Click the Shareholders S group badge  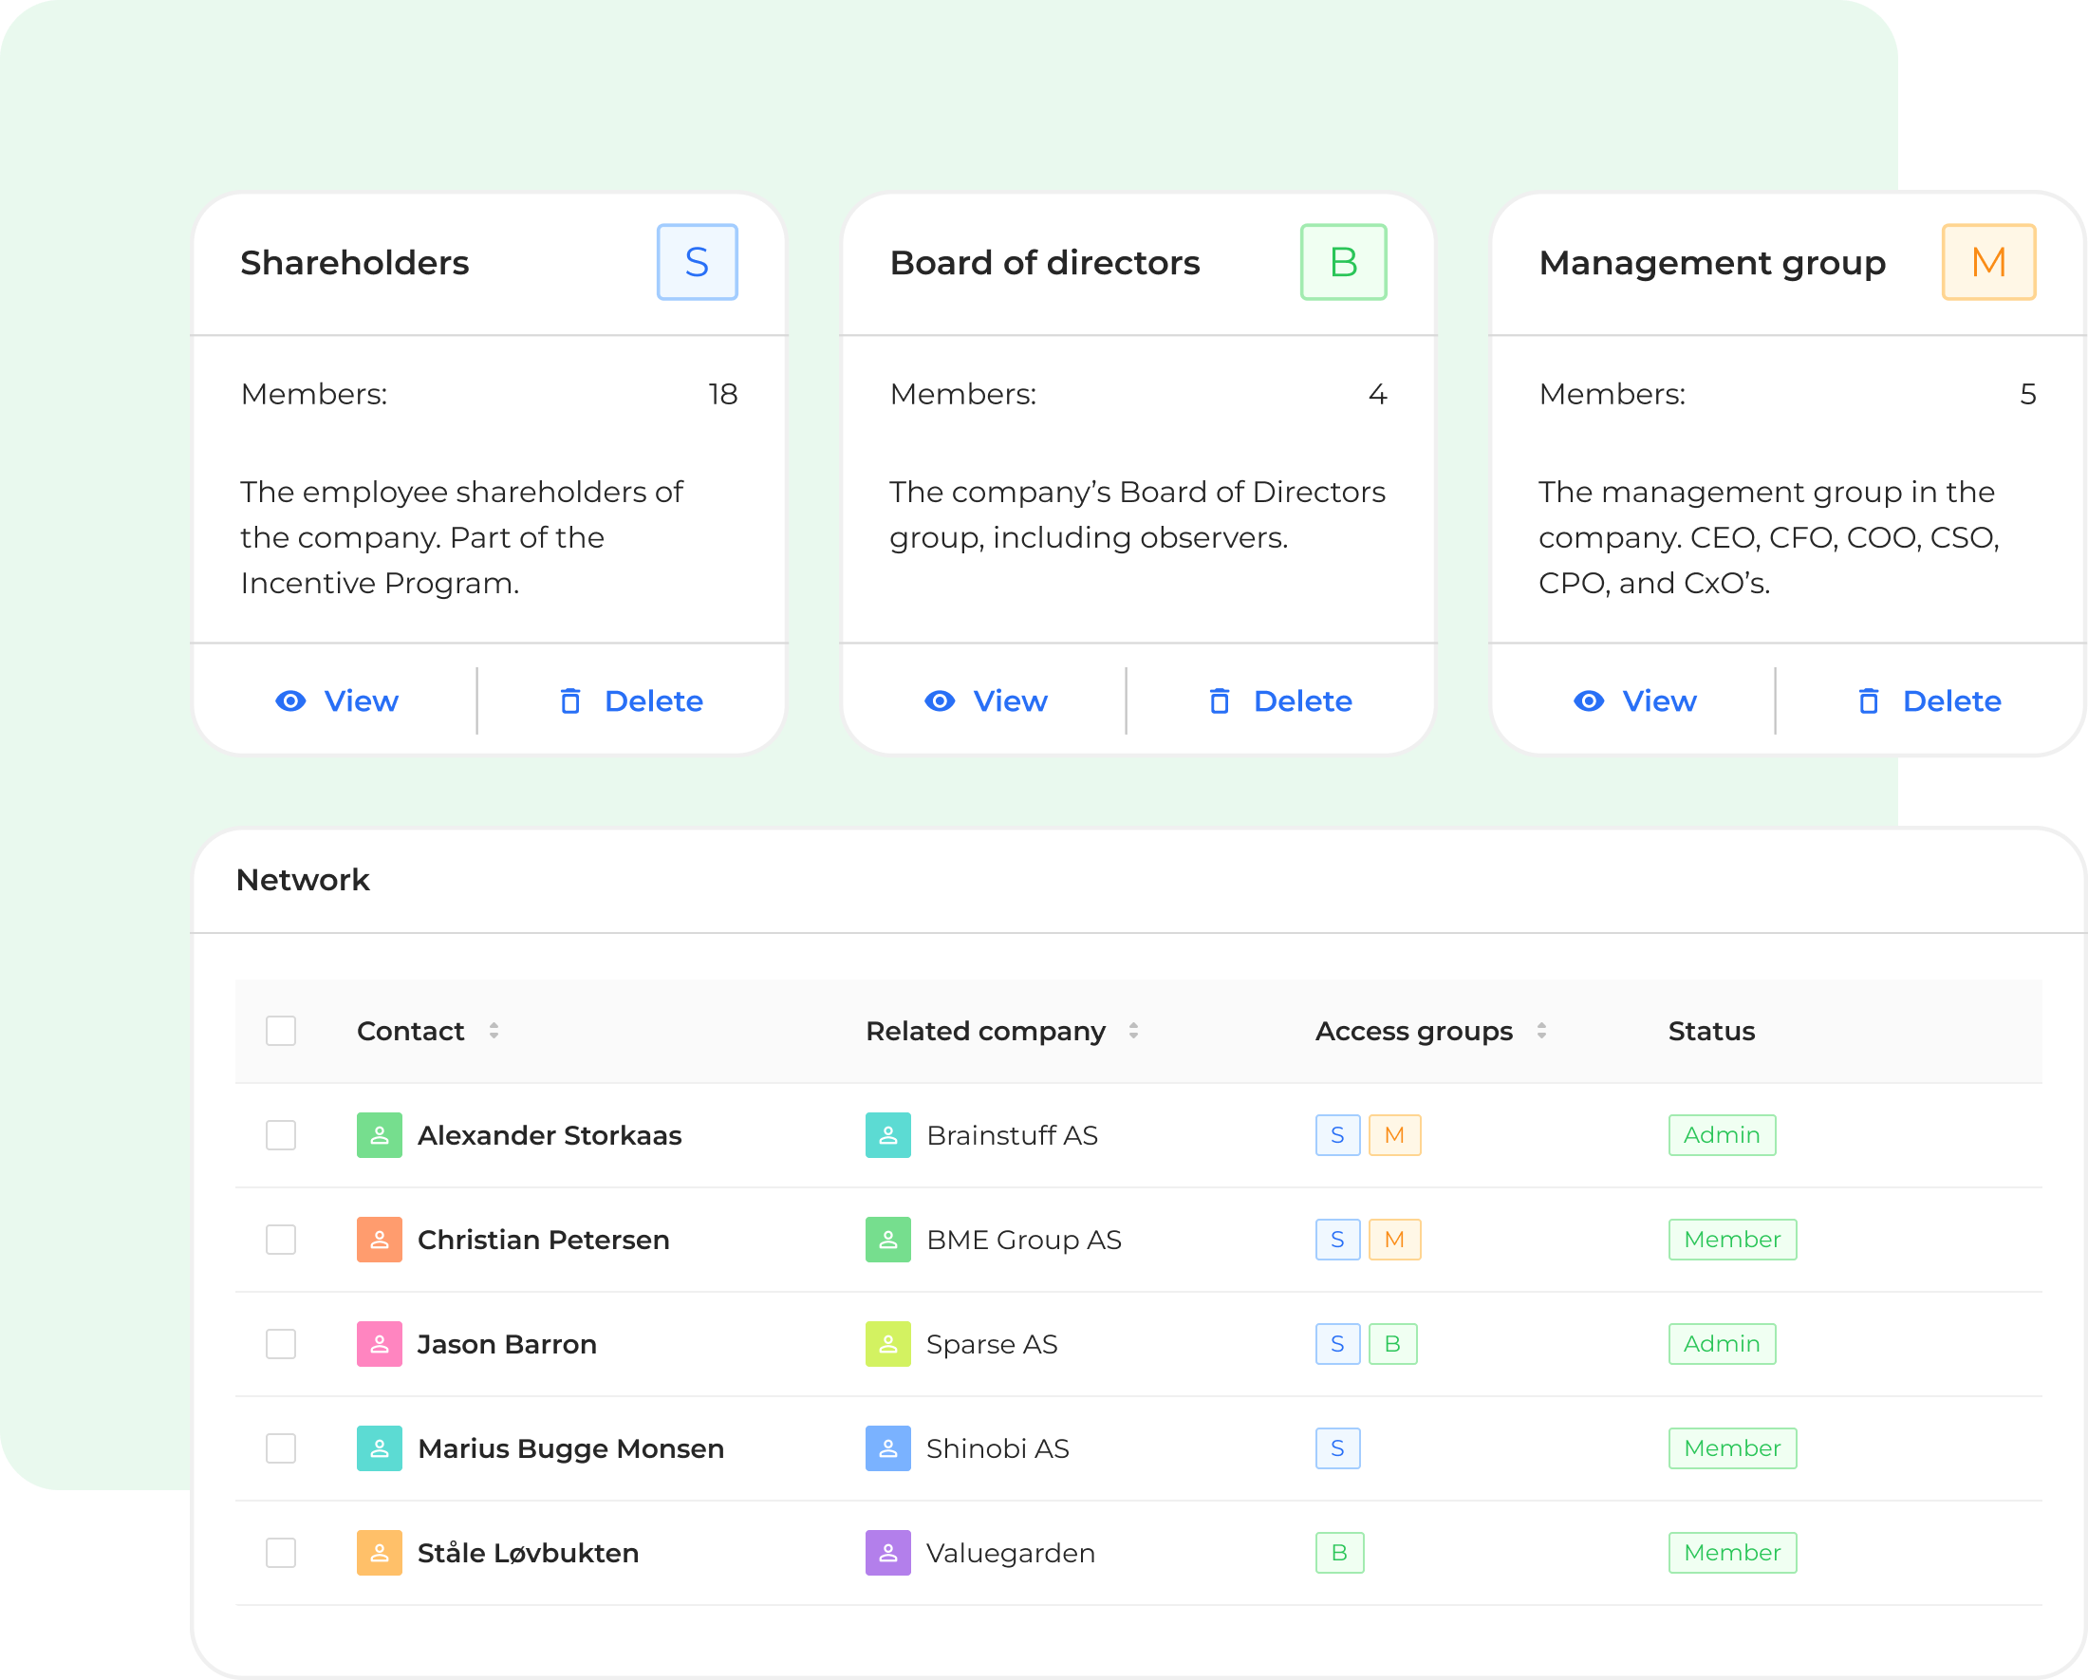click(697, 262)
